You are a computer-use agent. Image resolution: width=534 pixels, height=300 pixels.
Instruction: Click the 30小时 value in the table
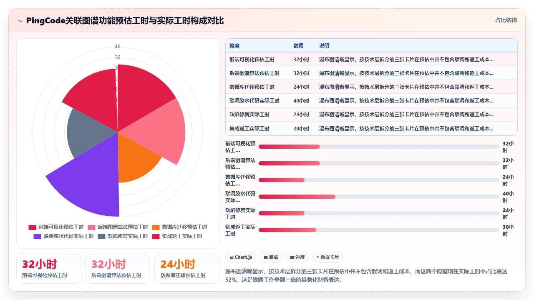[301, 129]
